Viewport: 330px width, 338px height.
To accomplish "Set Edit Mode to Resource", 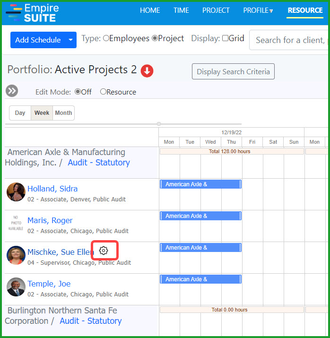I will point(103,92).
